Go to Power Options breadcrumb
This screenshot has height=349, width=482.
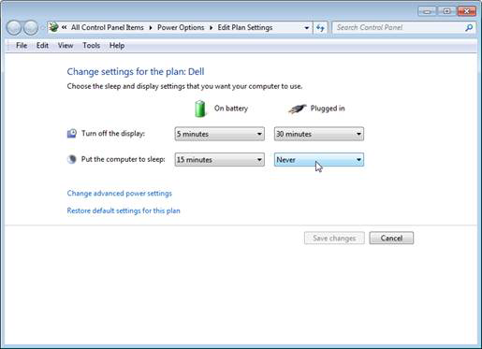(181, 27)
